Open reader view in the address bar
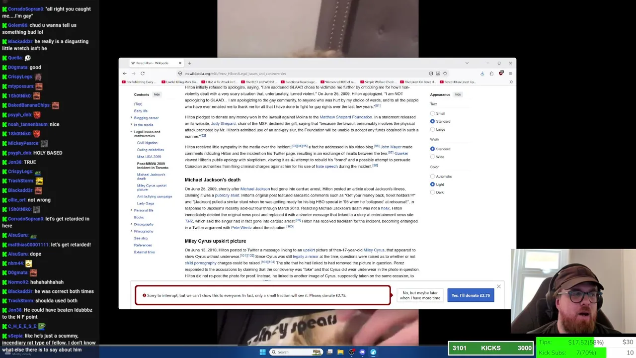The image size is (636, 358). pyautogui.click(x=431, y=74)
